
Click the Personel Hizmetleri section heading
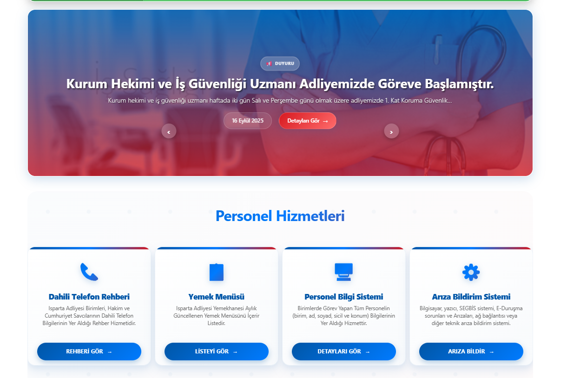[x=280, y=215]
